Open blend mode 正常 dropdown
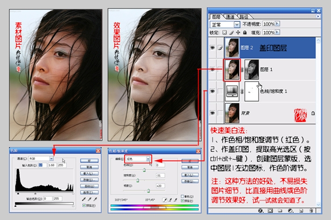 tap(237, 25)
